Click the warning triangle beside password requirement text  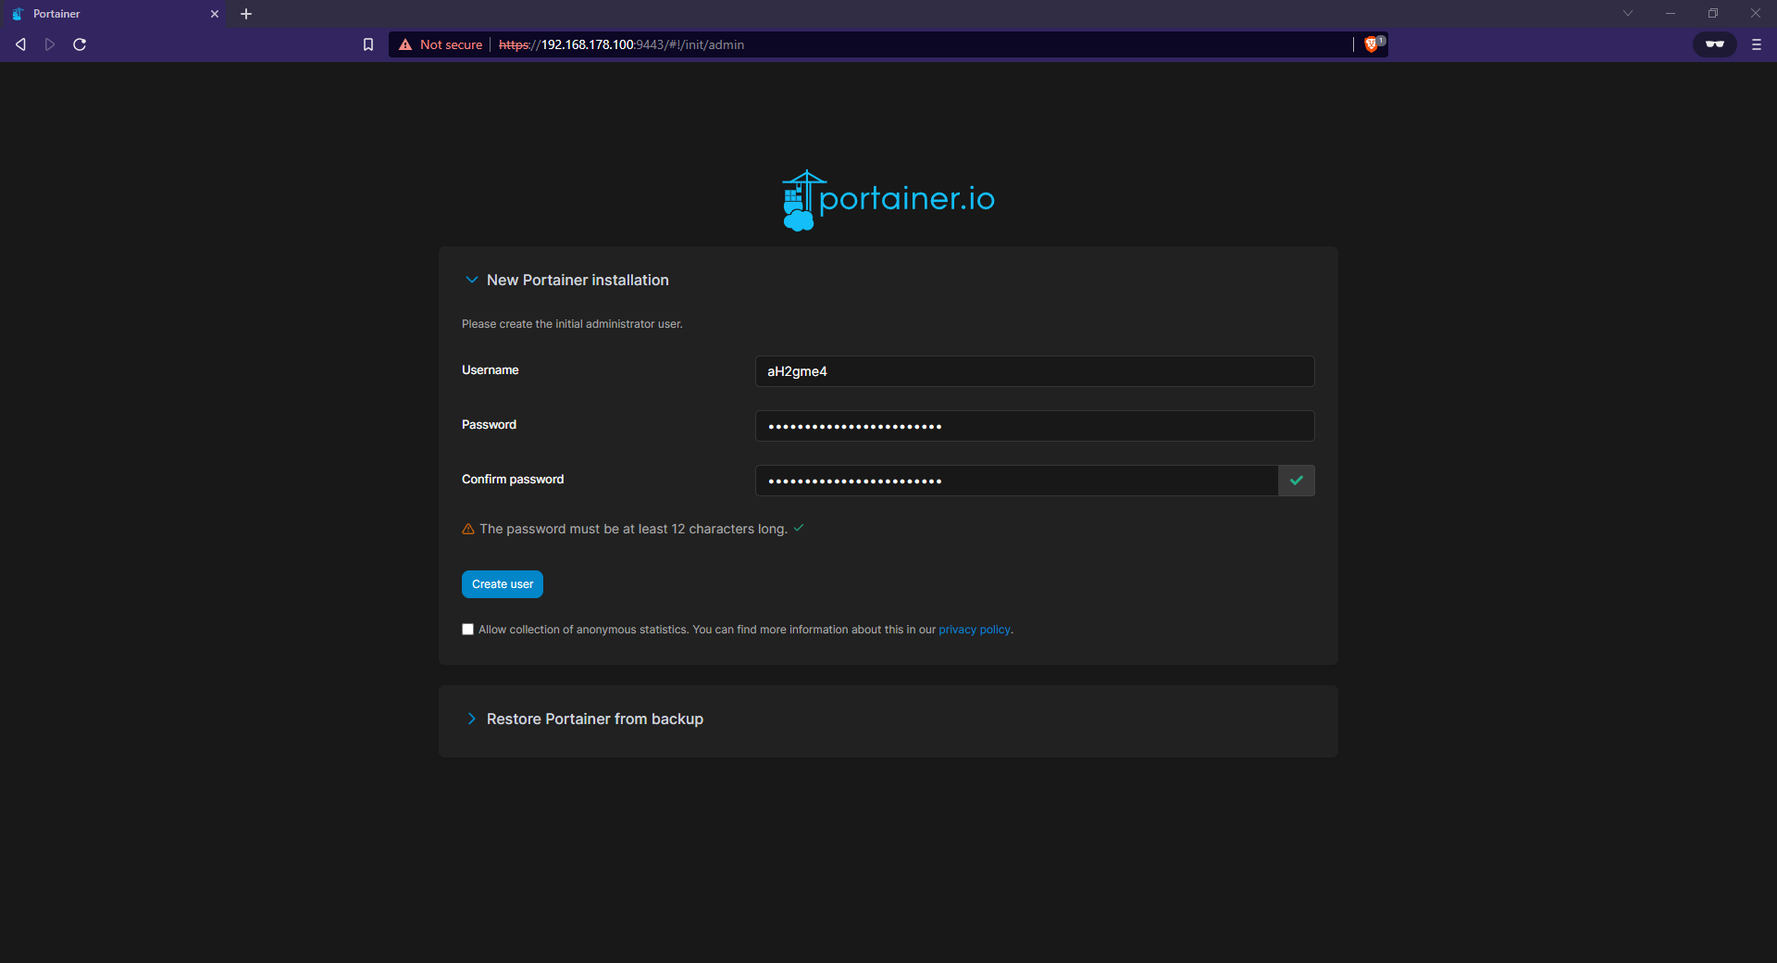click(468, 529)
